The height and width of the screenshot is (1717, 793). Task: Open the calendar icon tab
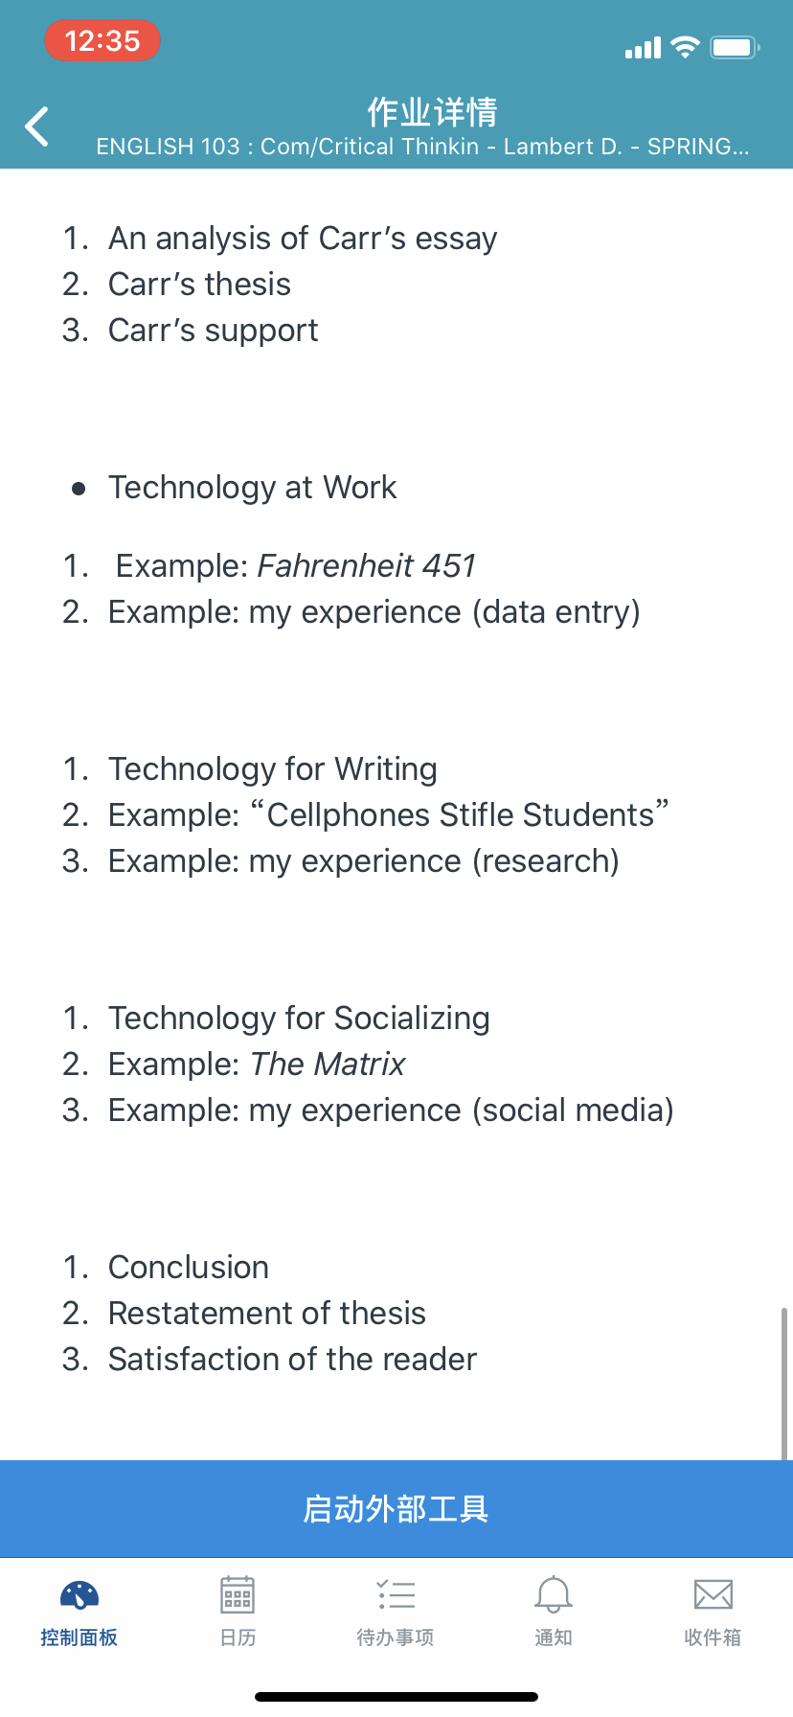click(238, 1594)
